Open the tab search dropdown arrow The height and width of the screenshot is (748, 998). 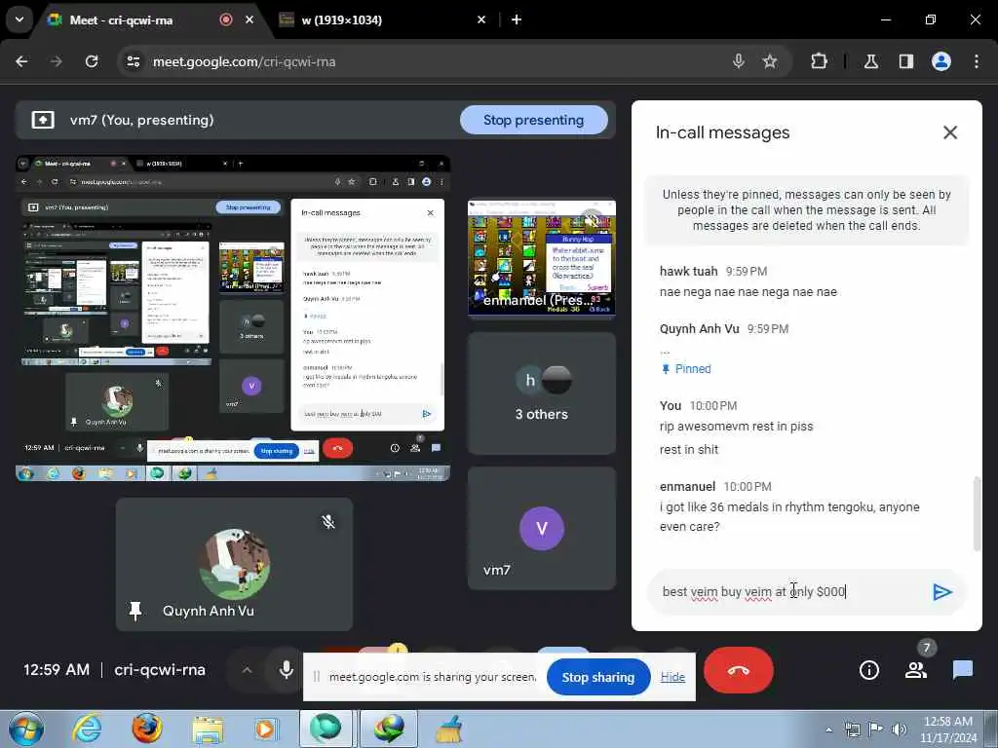19,19
